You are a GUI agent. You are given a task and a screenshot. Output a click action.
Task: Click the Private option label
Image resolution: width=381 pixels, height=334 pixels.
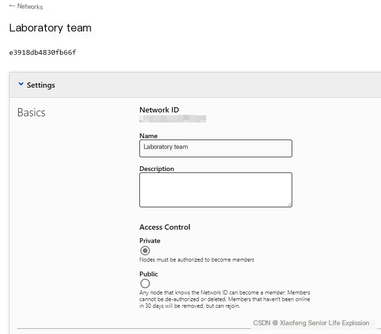click(x=150, y=241)
